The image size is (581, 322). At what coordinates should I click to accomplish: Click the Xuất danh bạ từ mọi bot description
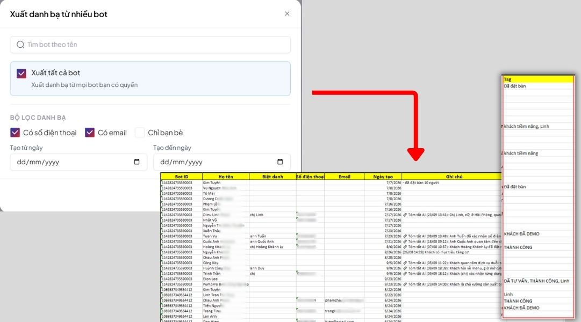pos(84,85)
